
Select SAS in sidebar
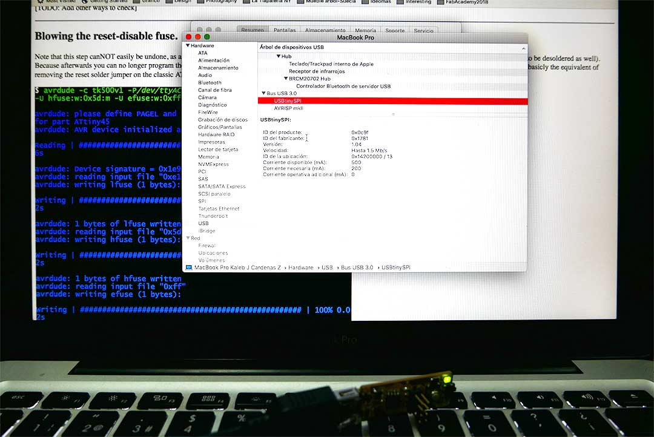[203, 179]
